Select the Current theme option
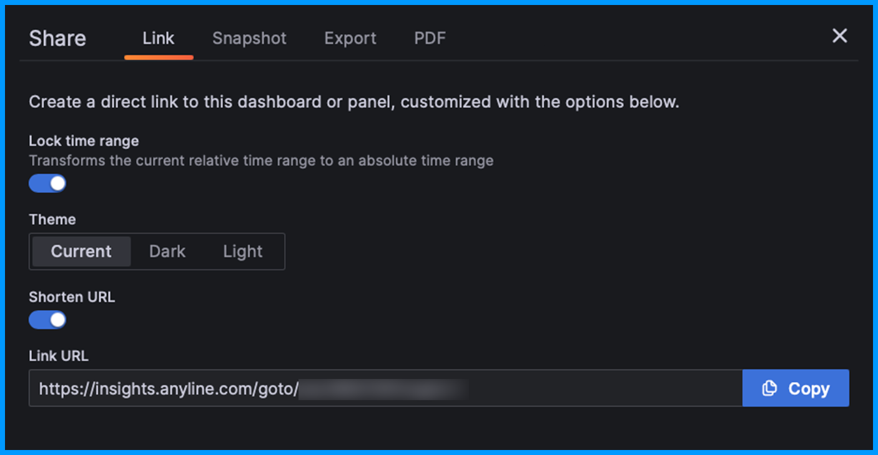The image size is (878, 455). tap(81, 251)
